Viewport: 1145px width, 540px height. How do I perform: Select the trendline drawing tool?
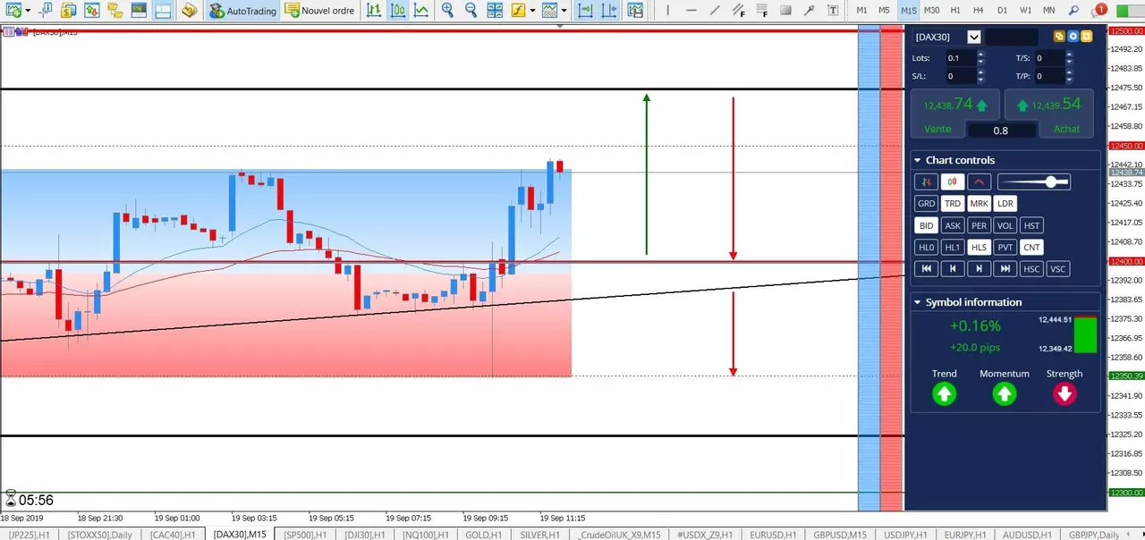tap(714, 11)
